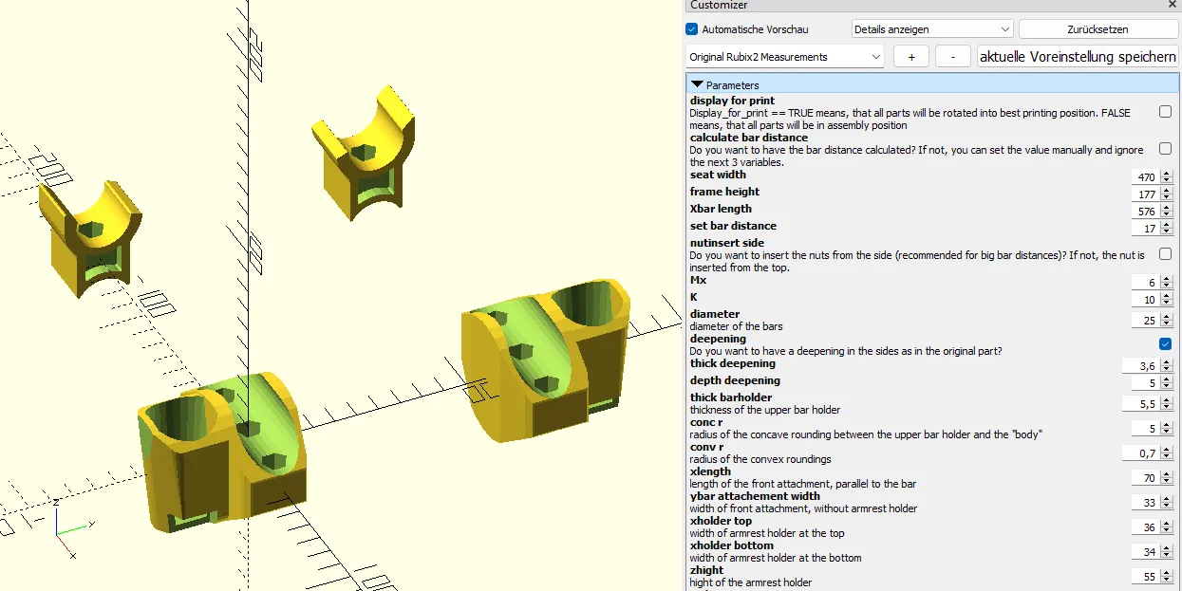Screen dimensions: 1182x591
Task: Enable the display for print checkbox
Action: (1165, 112)
